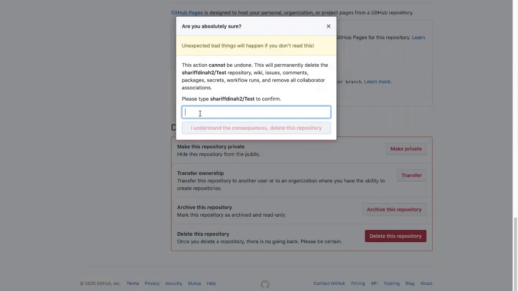Screen dimensions: 518x291
Task: Click the 'Are you absolutely sure?' dialog title
Action: (211, 26)
